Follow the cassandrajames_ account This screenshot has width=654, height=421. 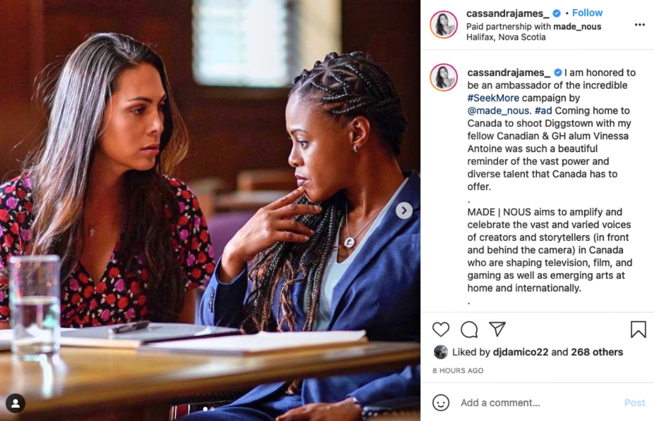tap(588, 13)
